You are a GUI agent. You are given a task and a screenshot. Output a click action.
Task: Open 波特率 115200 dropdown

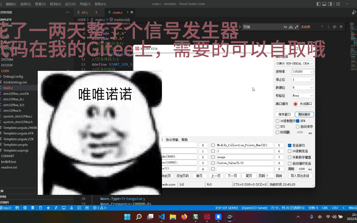(303, 72)
